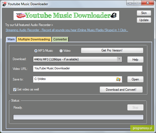Screen dimensions: 156x133
Task: Minimize the Youtube Music Downloader window
Action: pyautogui.click(x=130, y=3)
